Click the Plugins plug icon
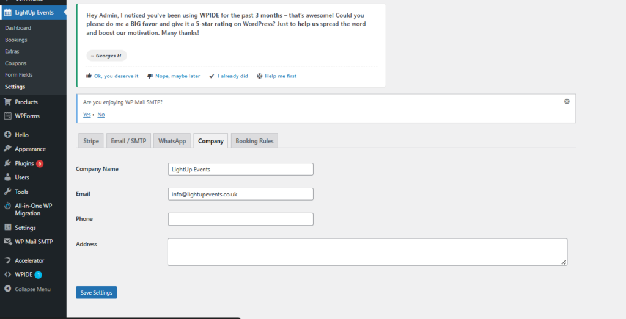The height and width of the screenshot is (319, 626). click(x=7, y=163)
